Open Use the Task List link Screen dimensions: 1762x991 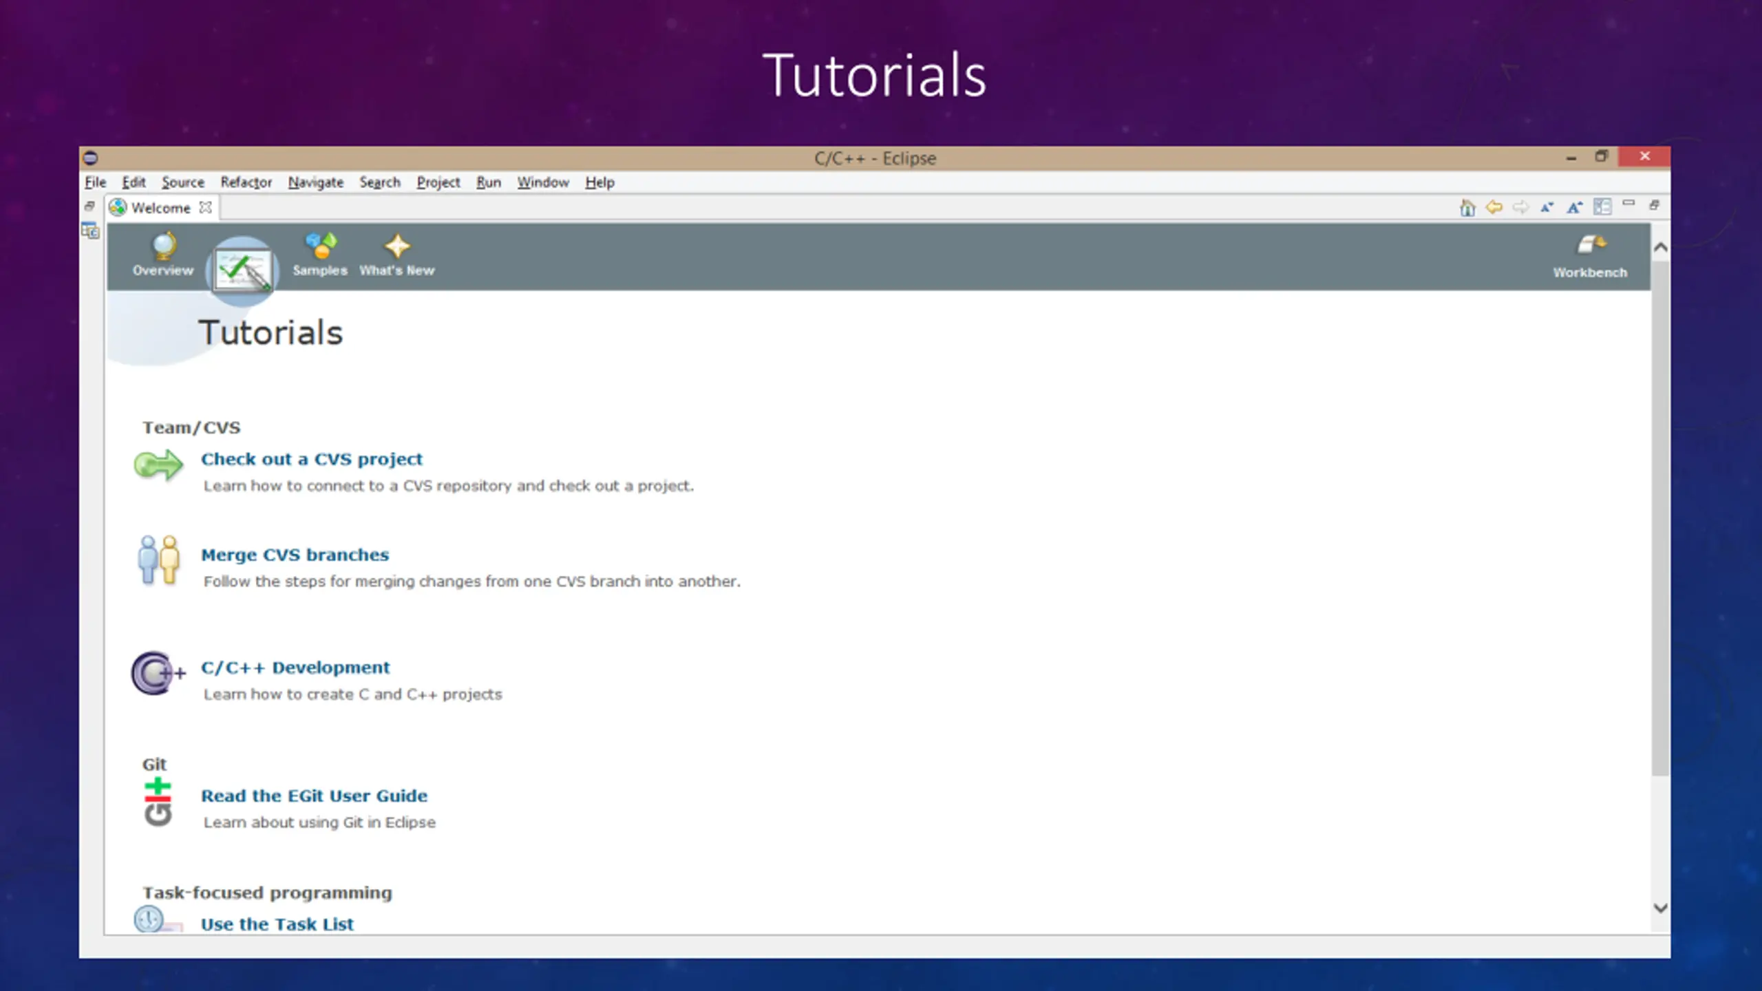click(277, 924)
